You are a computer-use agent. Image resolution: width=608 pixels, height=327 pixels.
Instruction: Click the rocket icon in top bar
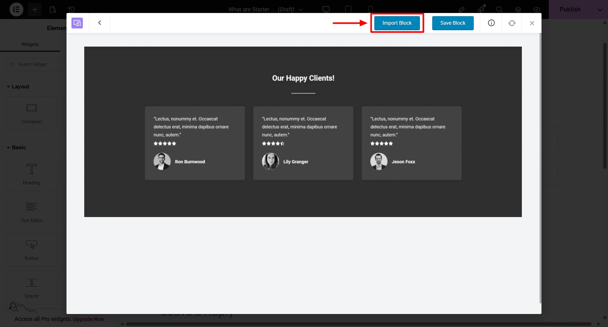[461, 10]
